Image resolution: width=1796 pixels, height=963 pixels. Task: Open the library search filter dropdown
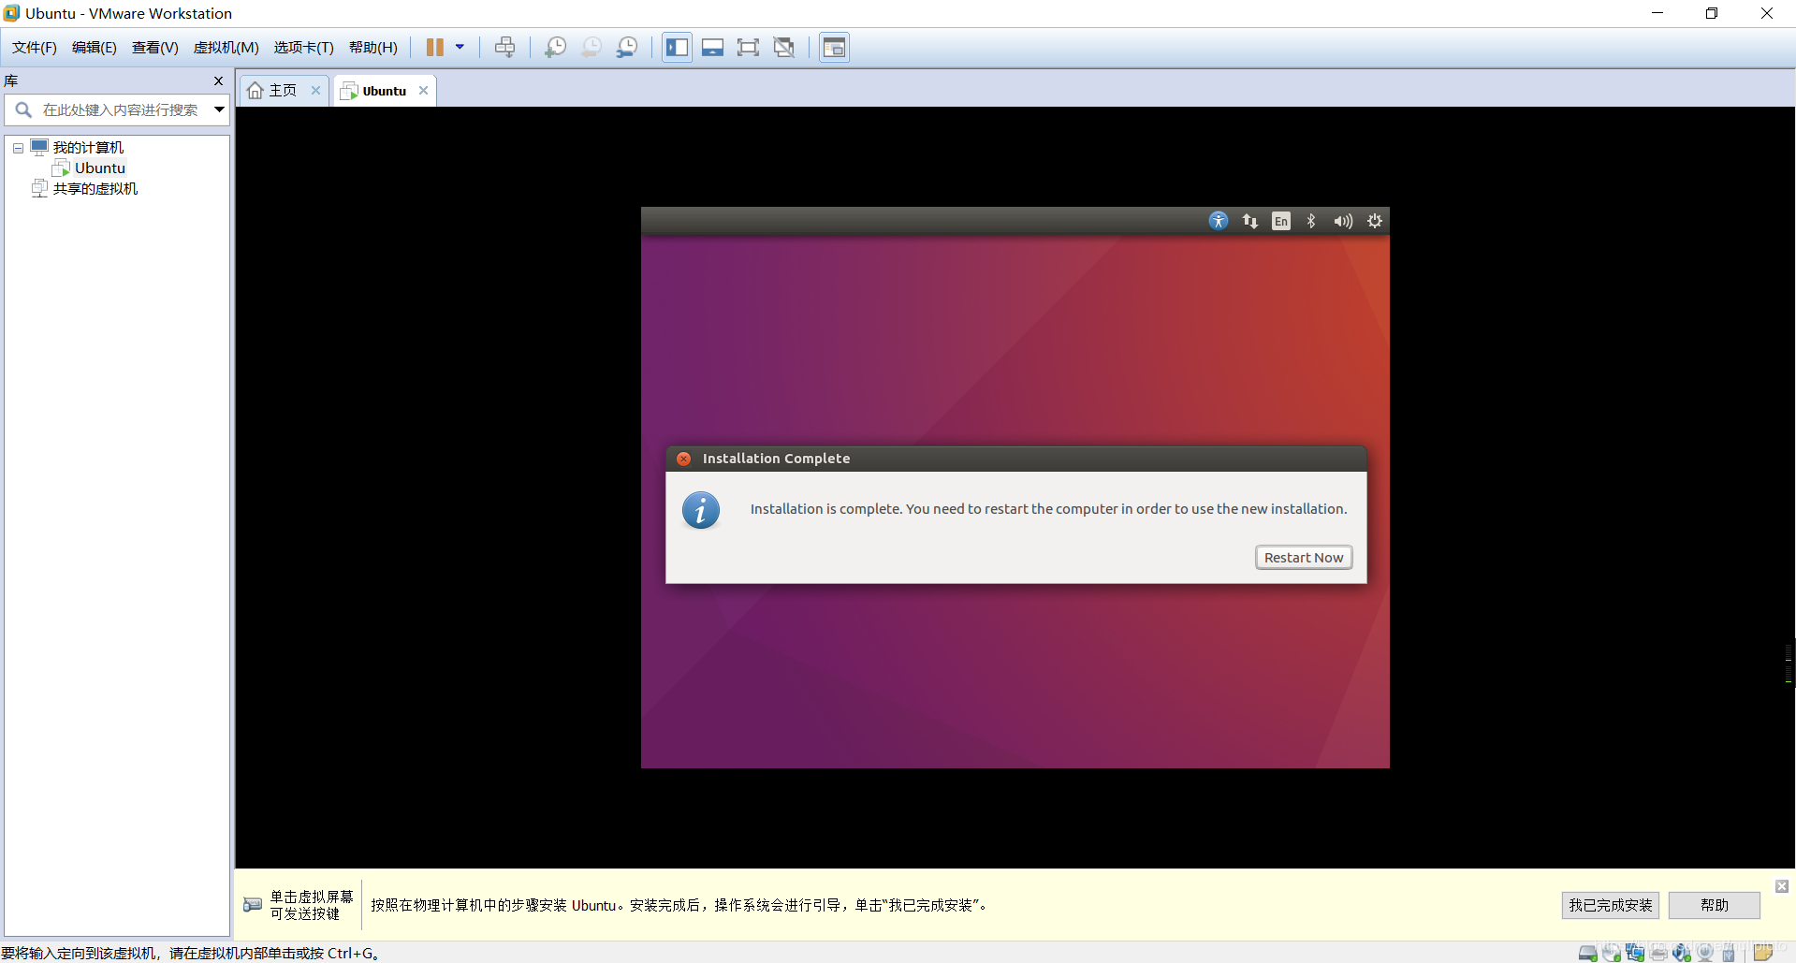[x=219, y=109]
